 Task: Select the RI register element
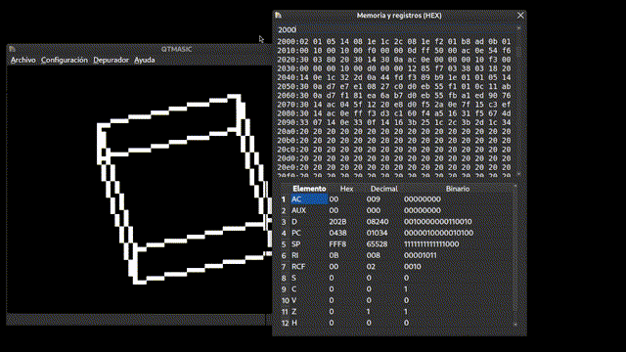(x=309, y=255)
